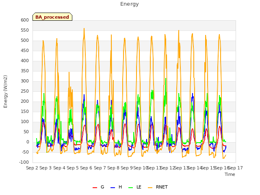This screenshot has width=260, height=195.
Task: Click the 400 y-axis tick label
Action: [x=25, y=61]
